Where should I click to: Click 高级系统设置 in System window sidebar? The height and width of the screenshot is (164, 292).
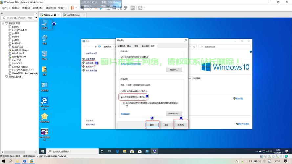91,70
